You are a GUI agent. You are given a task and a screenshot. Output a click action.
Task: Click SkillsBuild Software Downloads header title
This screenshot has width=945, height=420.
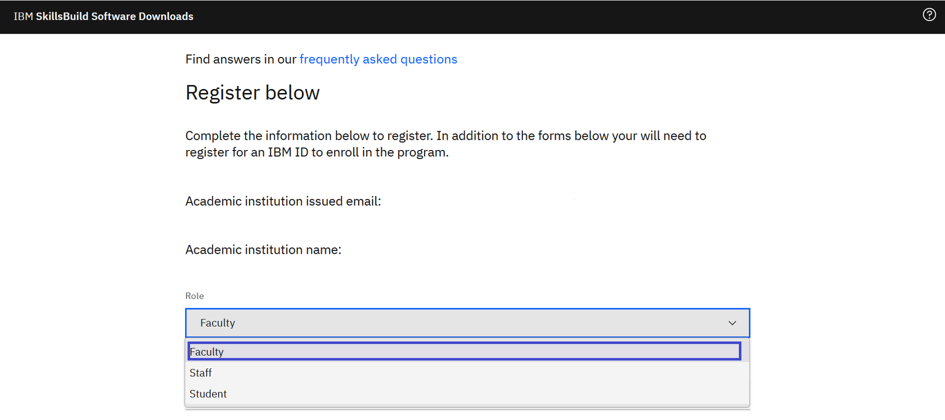point(114,16)
